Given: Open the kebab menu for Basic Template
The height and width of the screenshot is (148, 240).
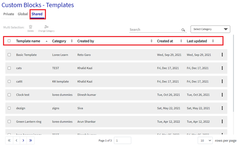Looking at the screenshot, I should (x=222, y=55).
